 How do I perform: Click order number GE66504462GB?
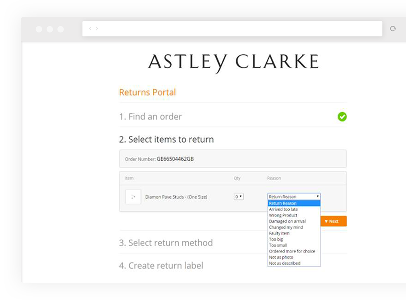pos(175,159)
